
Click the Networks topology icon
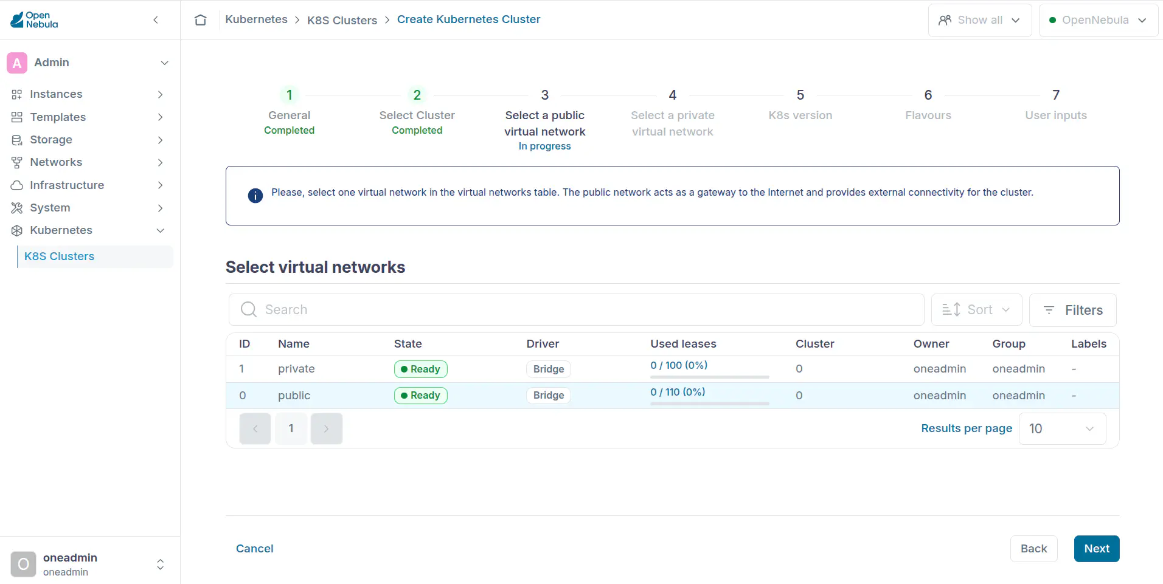click(x=17, y=162)
